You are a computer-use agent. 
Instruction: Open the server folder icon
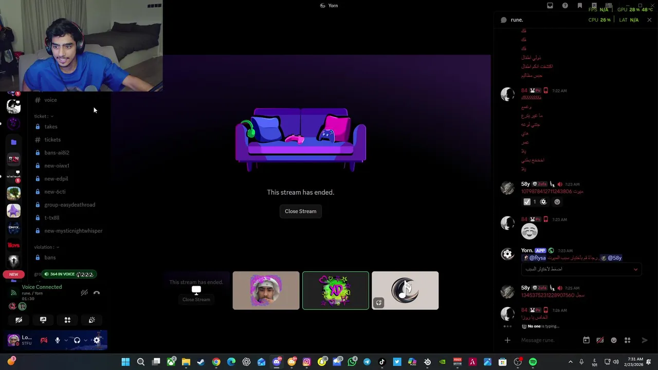pos(14,142)
